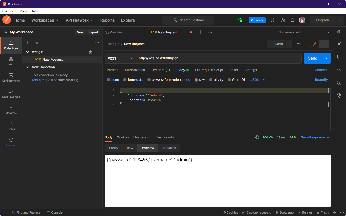The width and height of the screenshot is (346, 216).
Task: Collapse the test gin collection
Action: [x=27, y=52]
